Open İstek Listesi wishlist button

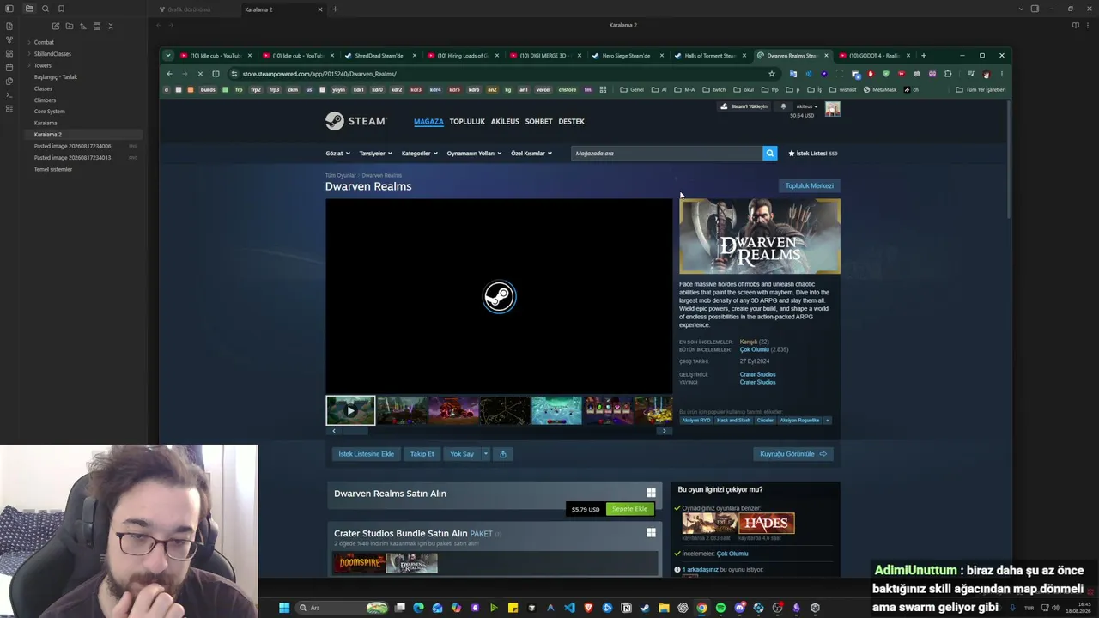click(812, 154)
